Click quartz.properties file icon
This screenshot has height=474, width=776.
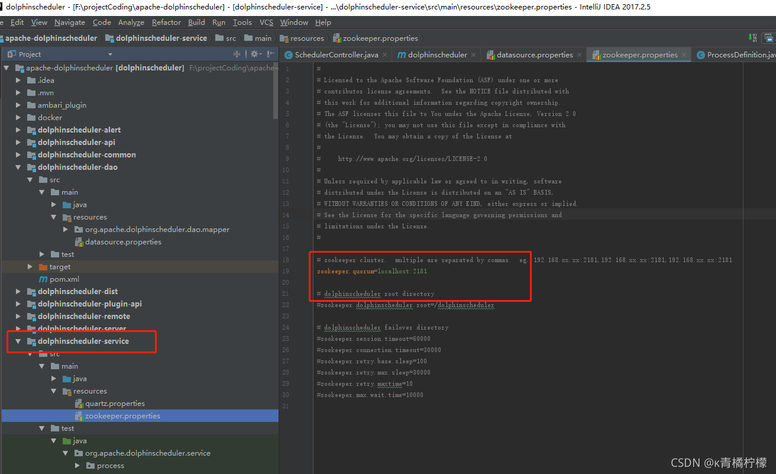(79, 403)
